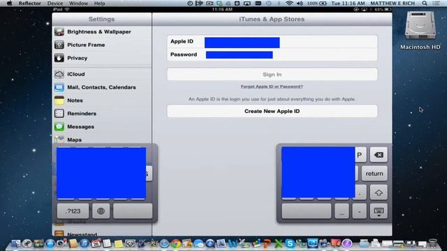Open Picture Frame settings icon

tap(59, 45)
